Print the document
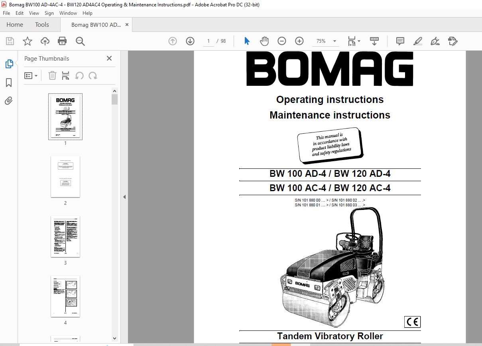 coord(62,41)
